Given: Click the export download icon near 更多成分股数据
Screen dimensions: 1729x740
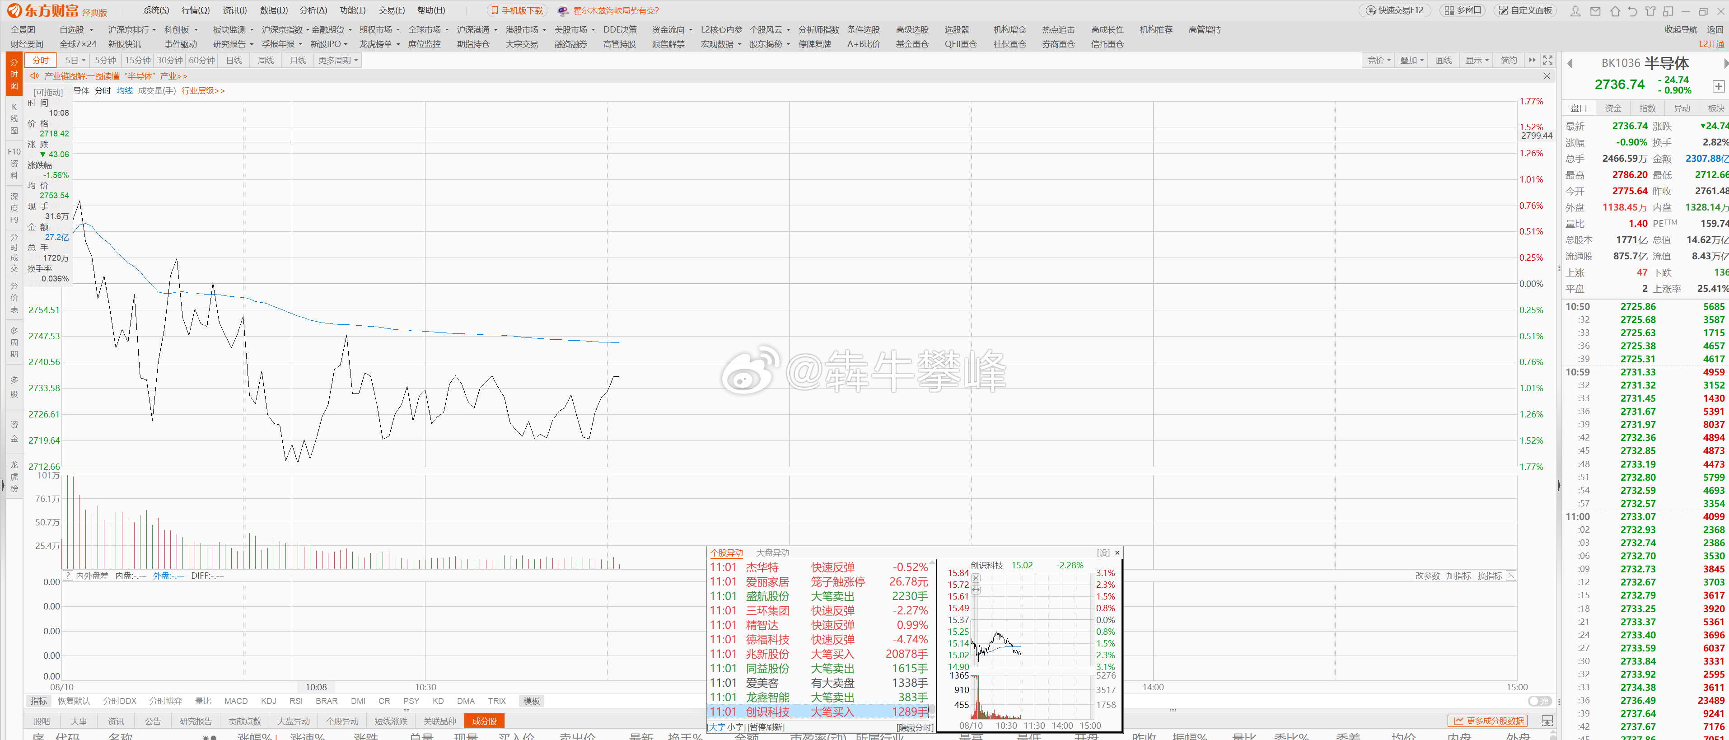Looking at the screenshot, I should click(1547, 721).
